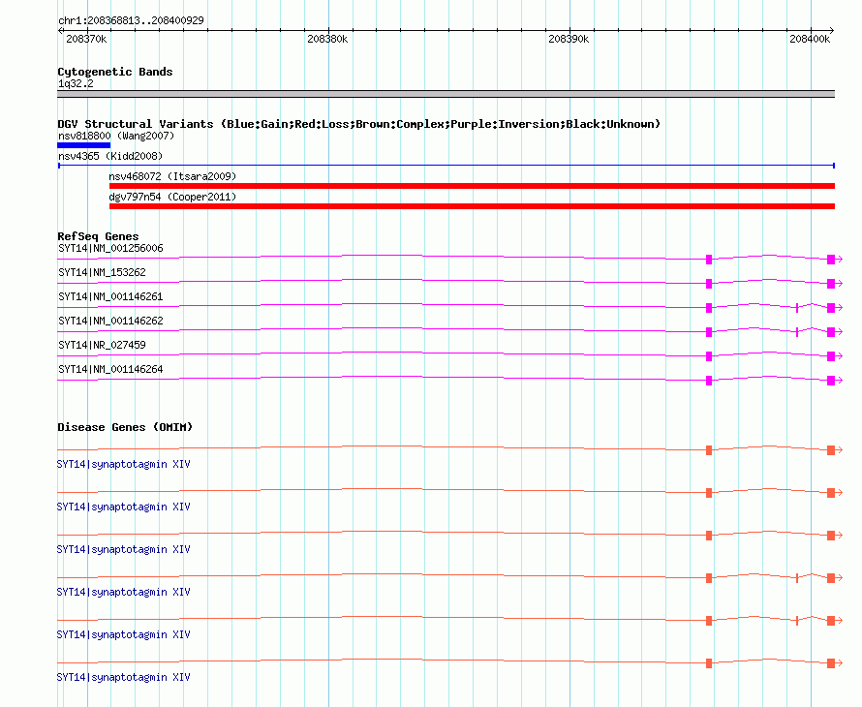Open the nsv818800 (Wang2007) label
Image resolution: width=862 pixels, height=707 pixels.
(x=116, y=136)
